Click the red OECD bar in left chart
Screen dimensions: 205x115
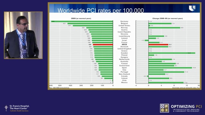pos(103,45)
